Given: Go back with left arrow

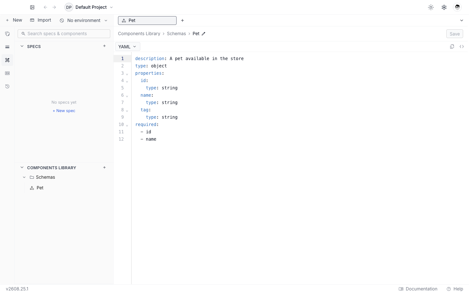Looking at the screenshot, I should pyautogui.click(x=45, y=7).
